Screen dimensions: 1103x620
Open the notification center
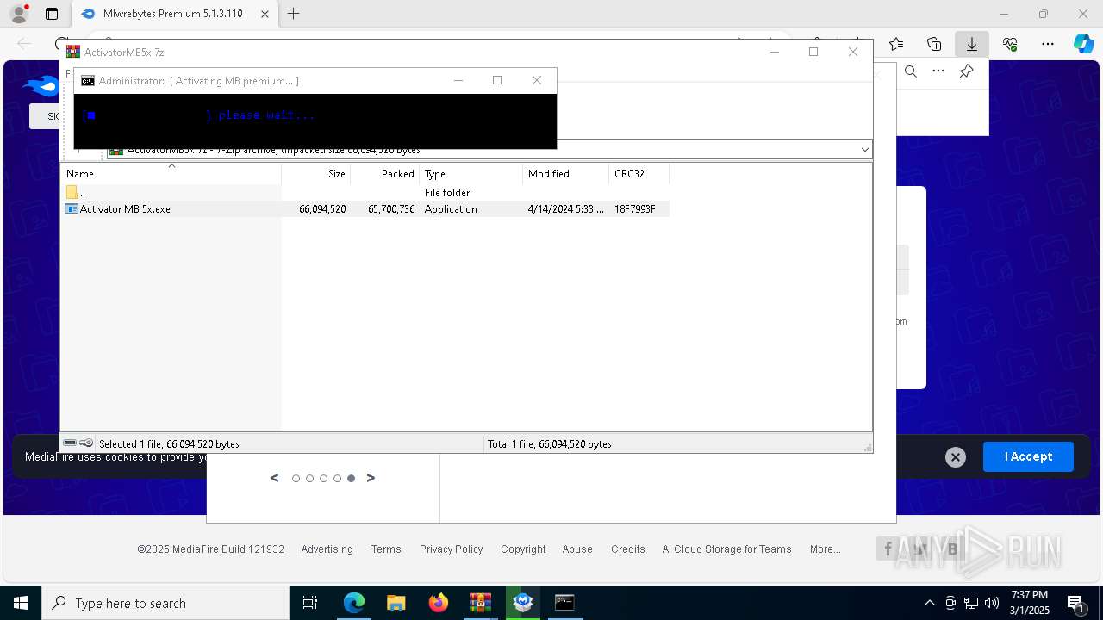[x=1075, y=603]
